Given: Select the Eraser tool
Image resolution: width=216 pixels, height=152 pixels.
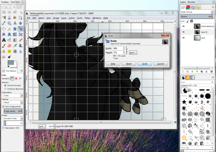Looking at the screenshot, I should pyautogui.click(x=9, y=46).
